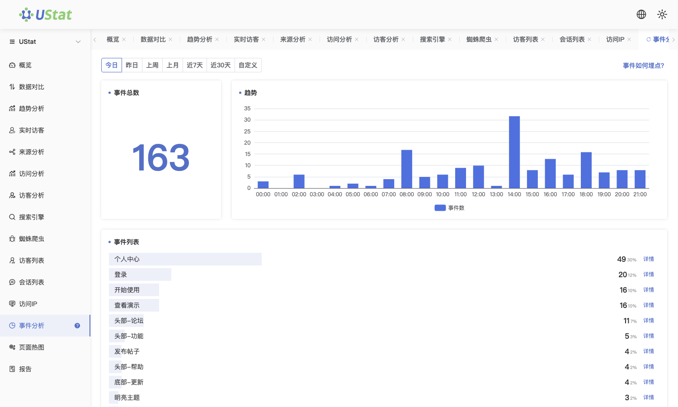Open 详情 for 查看演示 event
Viewport: 678px width, 407px height.
coord(649,305)
